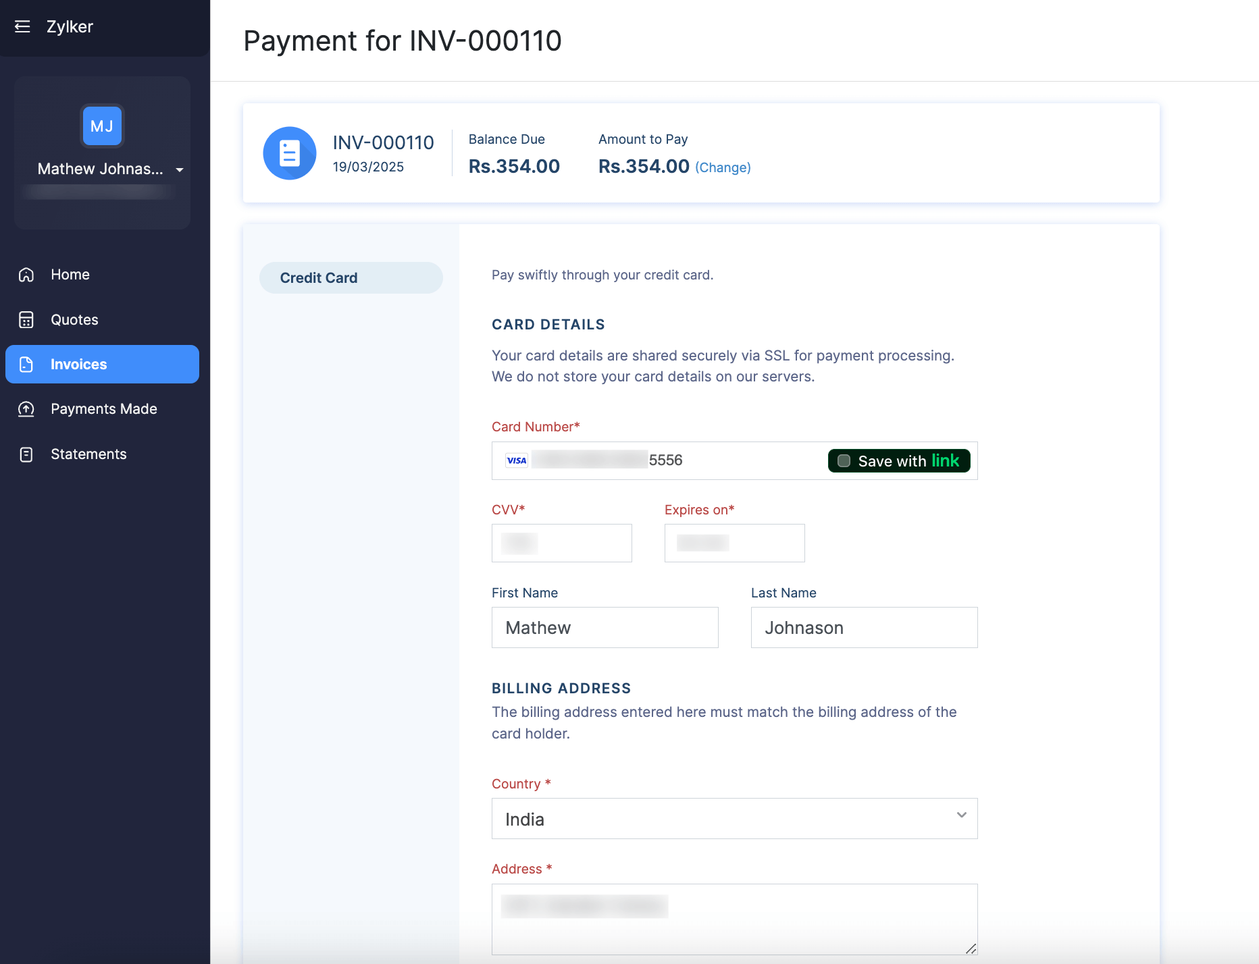
Task: Select the Home icon in the sidebar
Action: coord(26,274)
